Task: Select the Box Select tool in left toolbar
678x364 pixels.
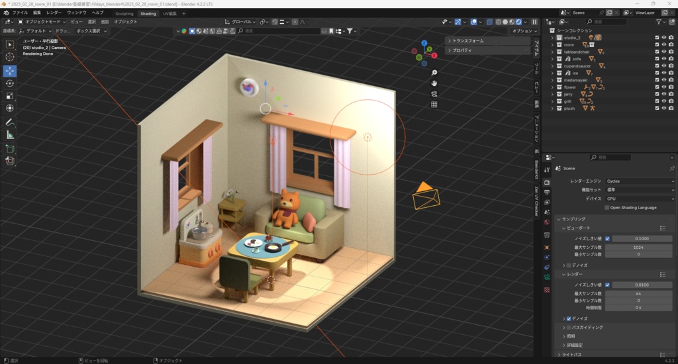Action: tap(9, 44)
